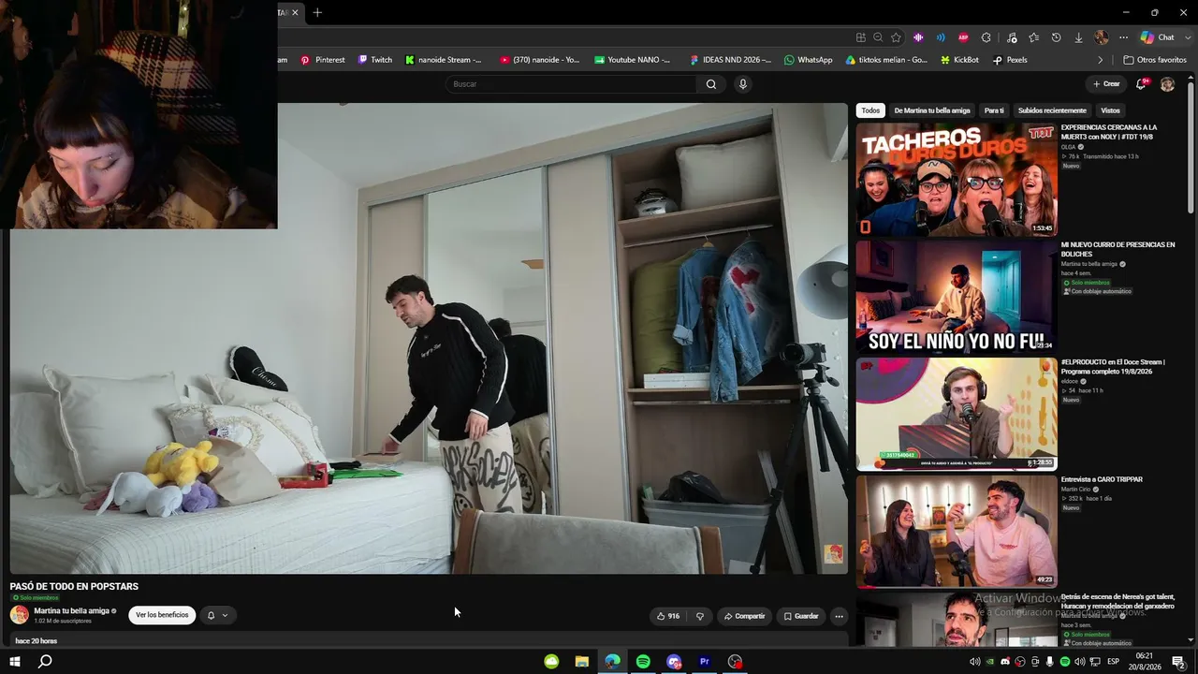Open the blue sound waves extension
The image size is (1198, 674).
point(941,37)
